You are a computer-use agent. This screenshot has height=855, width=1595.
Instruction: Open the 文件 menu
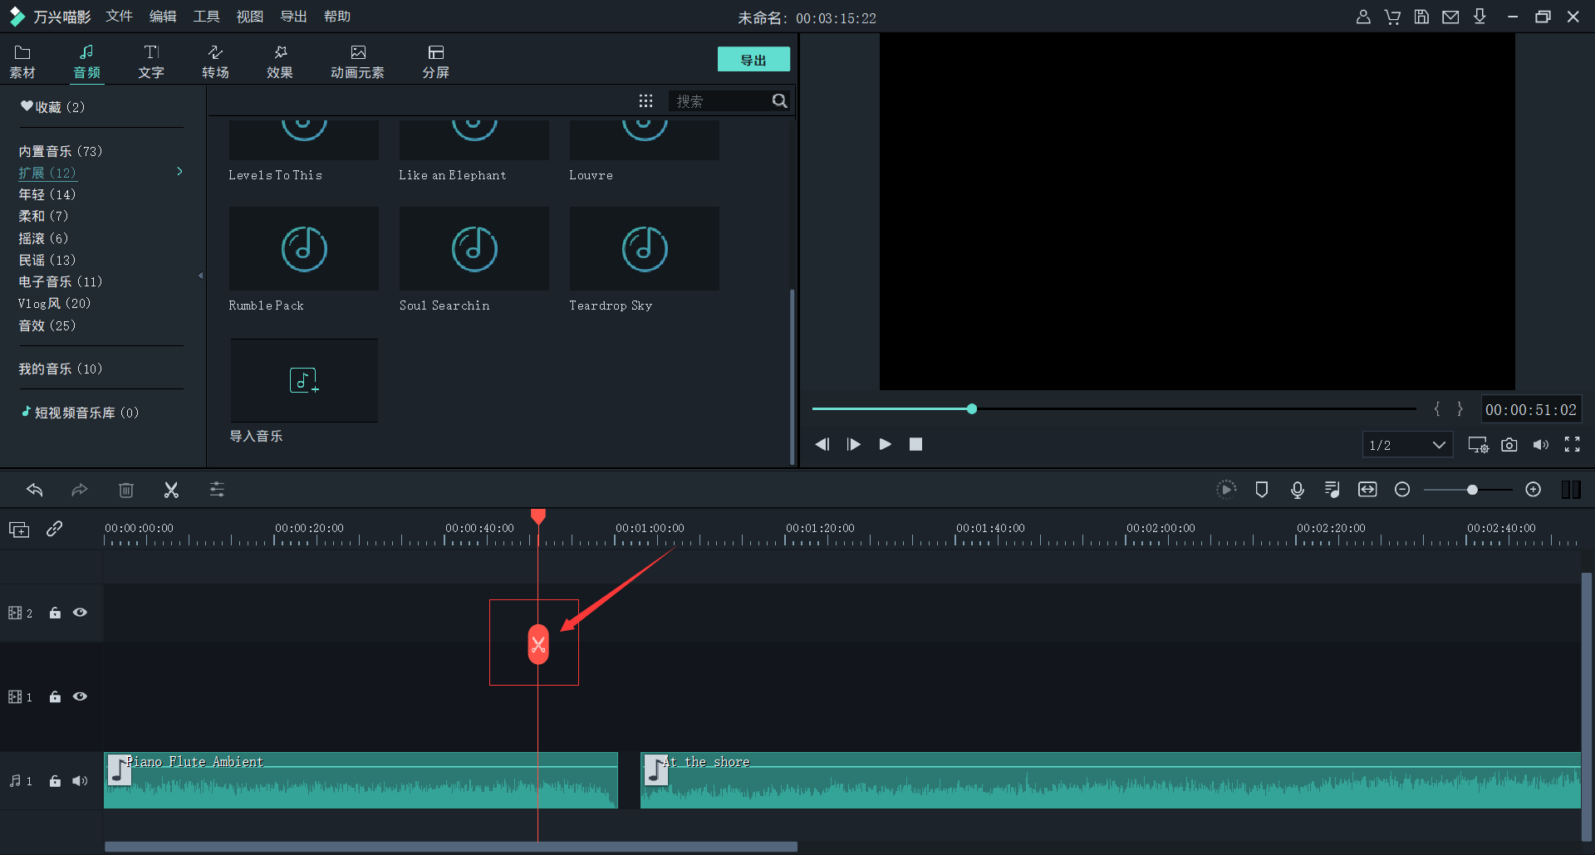click(119, 17)
